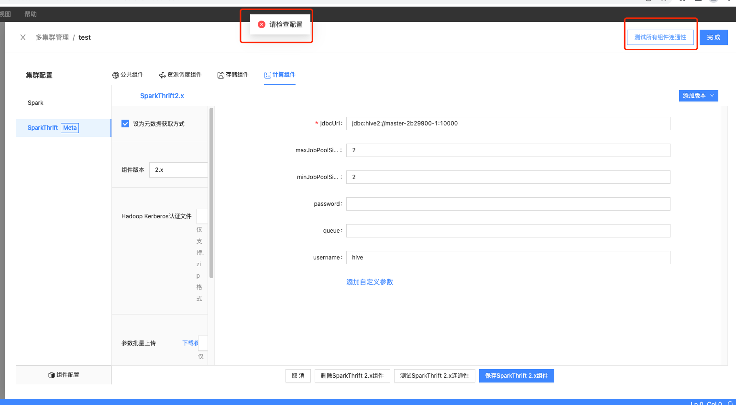
Task: Click the SparkThrift2.x version tab
Action: click(162, 96)
